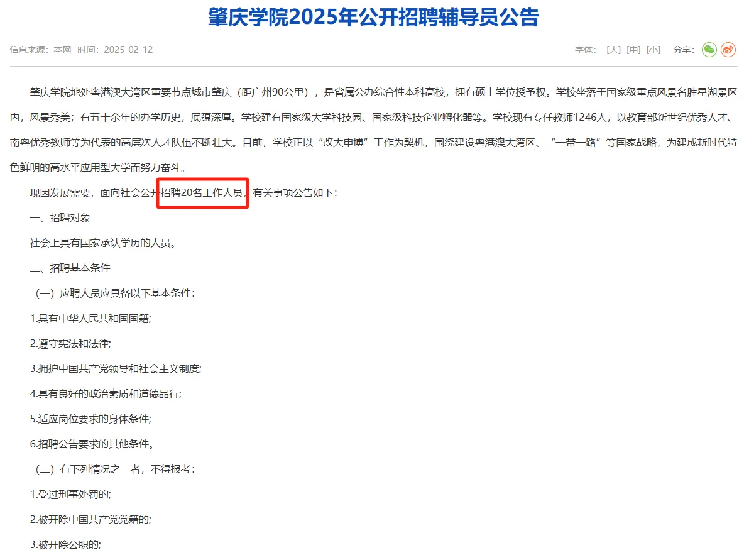Select the [大] large font option
This screenshot has width=749, height=560.
pos(613,50)
